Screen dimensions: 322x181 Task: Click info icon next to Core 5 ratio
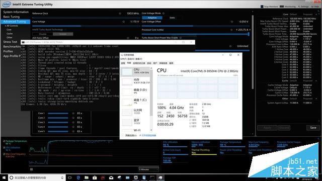coord(73,131)
